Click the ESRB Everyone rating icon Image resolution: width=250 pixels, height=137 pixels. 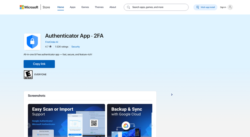tap(28, 75)
